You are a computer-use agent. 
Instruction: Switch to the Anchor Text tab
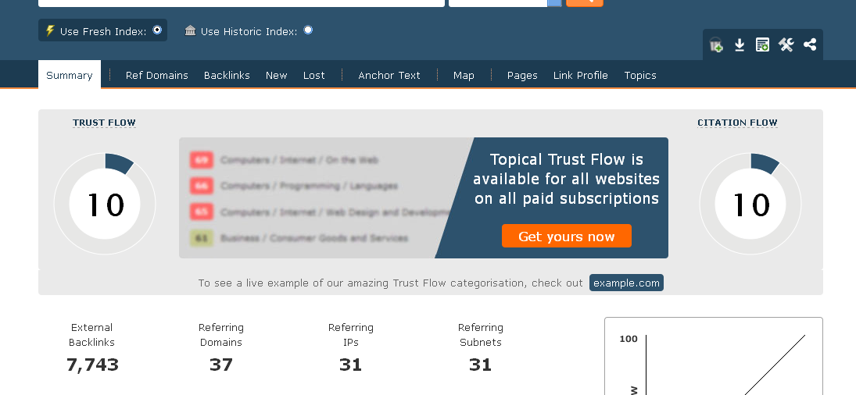click(389, 75)
